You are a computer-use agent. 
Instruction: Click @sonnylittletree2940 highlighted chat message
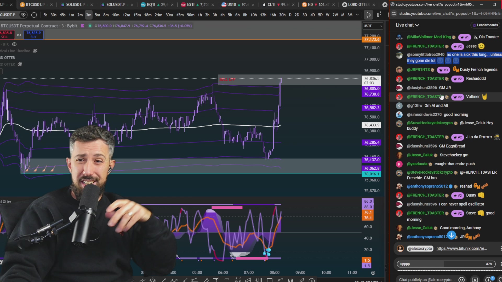click(x=454, y=57)
